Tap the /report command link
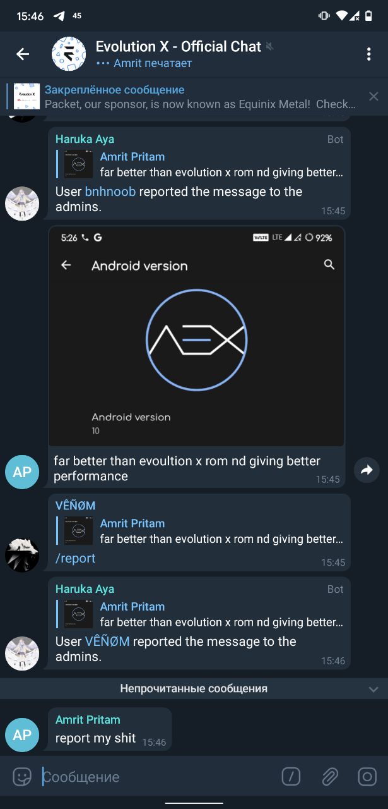This screenshot has height=809, width=388. coord(76,558)
